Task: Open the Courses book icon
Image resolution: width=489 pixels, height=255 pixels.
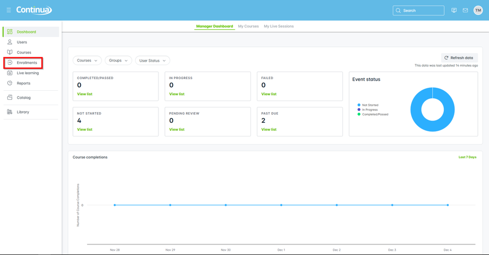Action: 10,53
